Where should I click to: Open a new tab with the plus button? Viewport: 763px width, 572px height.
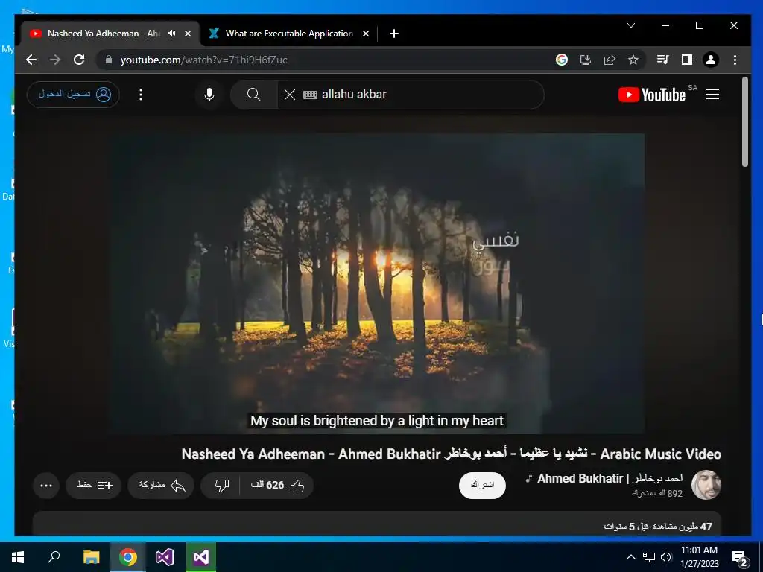(394, 34)
